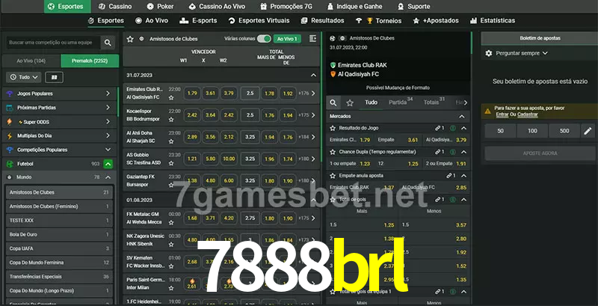Open bet slip settings gear icon
This screenshot has width=598, height=306.
489,53
